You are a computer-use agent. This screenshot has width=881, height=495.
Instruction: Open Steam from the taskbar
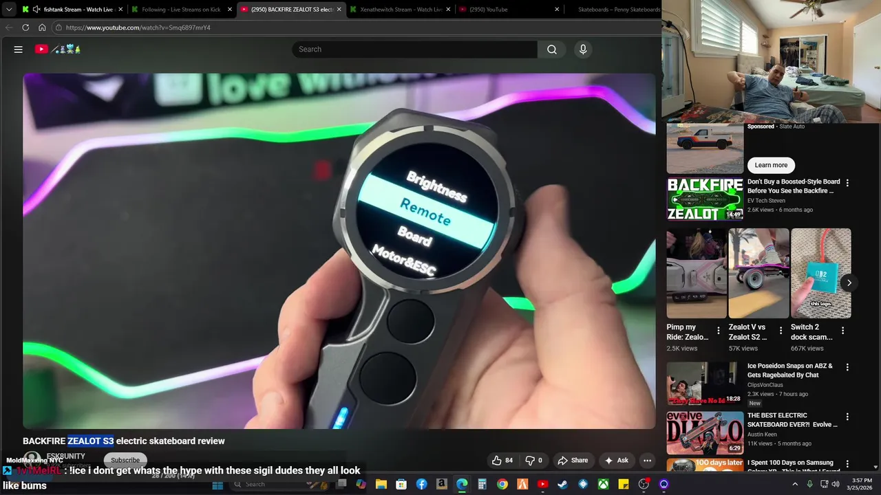coord(563,485)
